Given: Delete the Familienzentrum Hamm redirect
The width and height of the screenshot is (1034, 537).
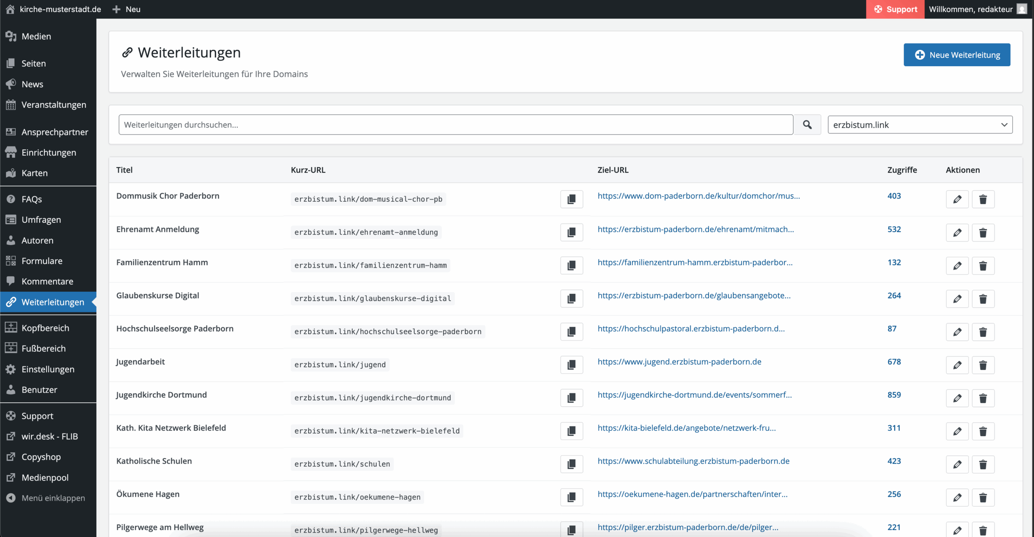Looking at the screenshot, I should click(x=983, y=266).
